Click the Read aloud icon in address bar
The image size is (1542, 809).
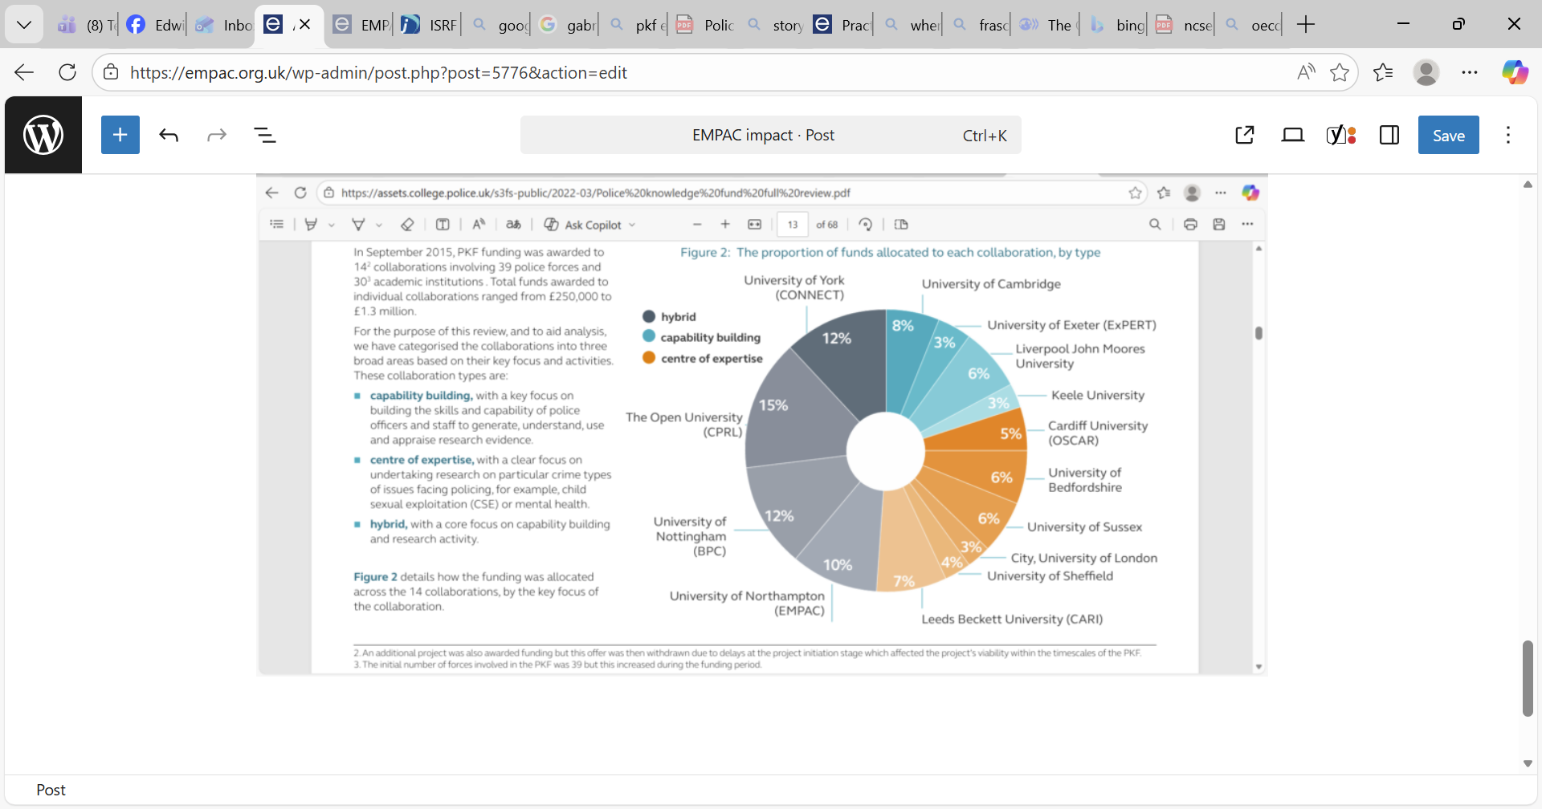tap(1306, 72)
